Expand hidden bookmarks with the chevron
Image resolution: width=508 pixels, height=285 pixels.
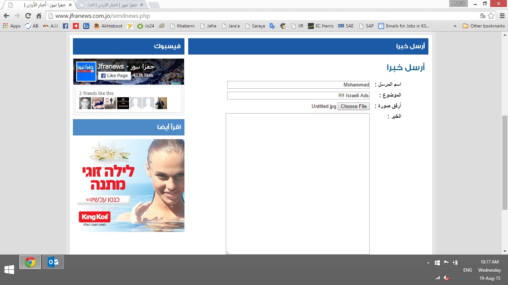point(455,26)
